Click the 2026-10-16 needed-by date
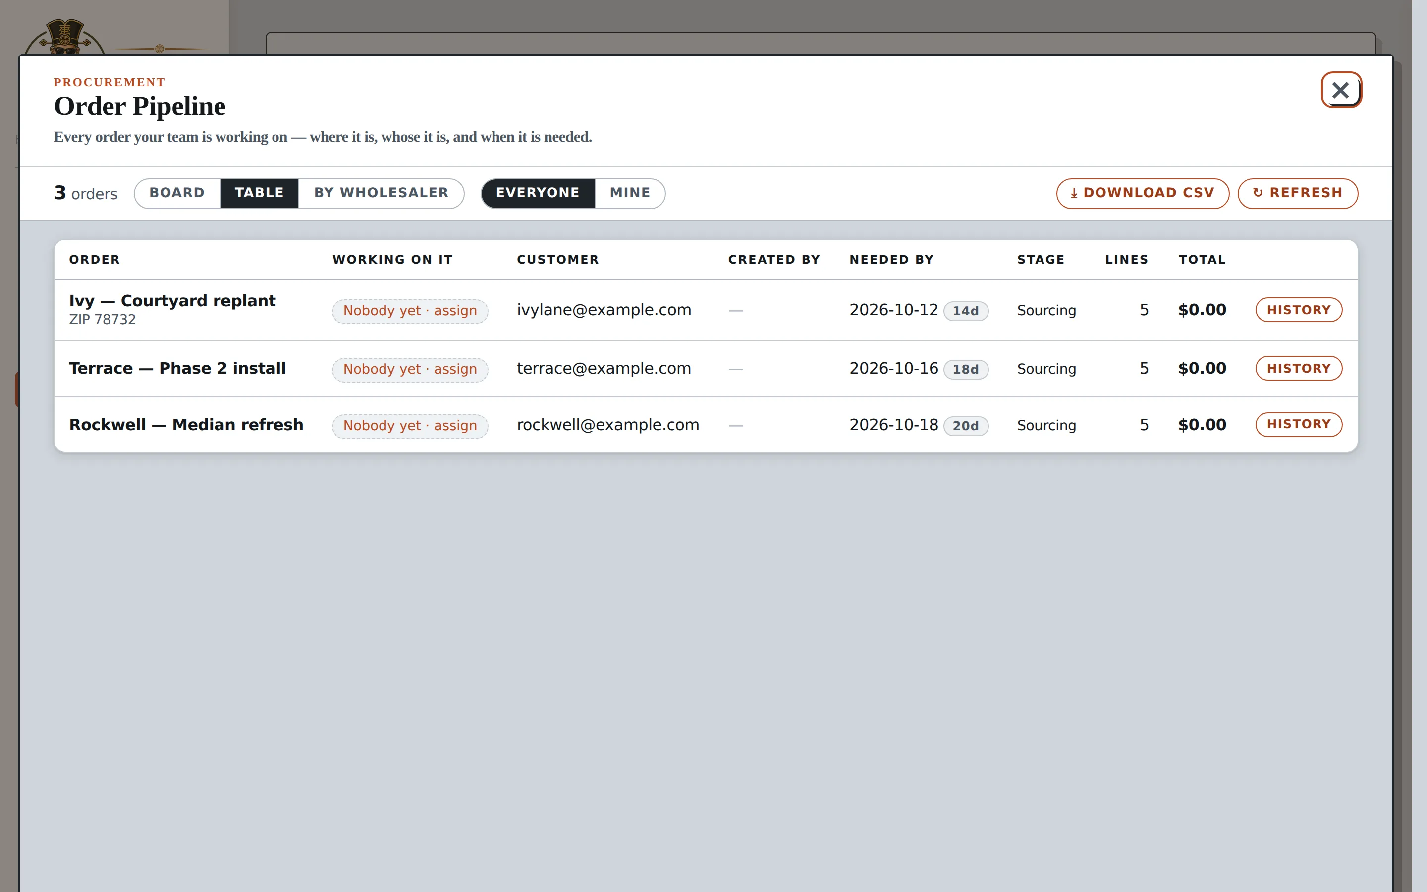The width and height of the screenshot is (1427, 892). (893, 368)
